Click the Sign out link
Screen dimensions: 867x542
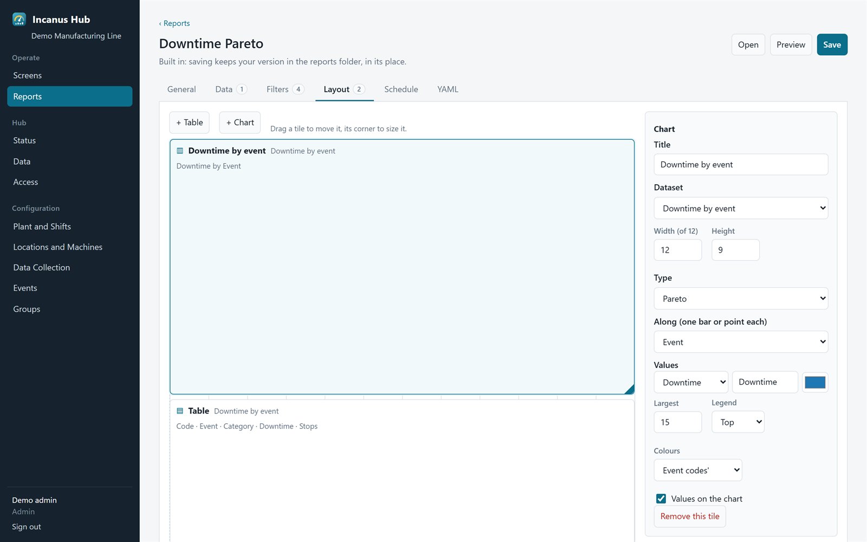coord(27,527)
